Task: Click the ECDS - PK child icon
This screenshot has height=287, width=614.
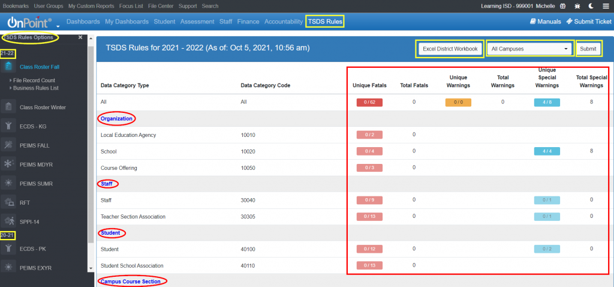Action: point(8,249)
